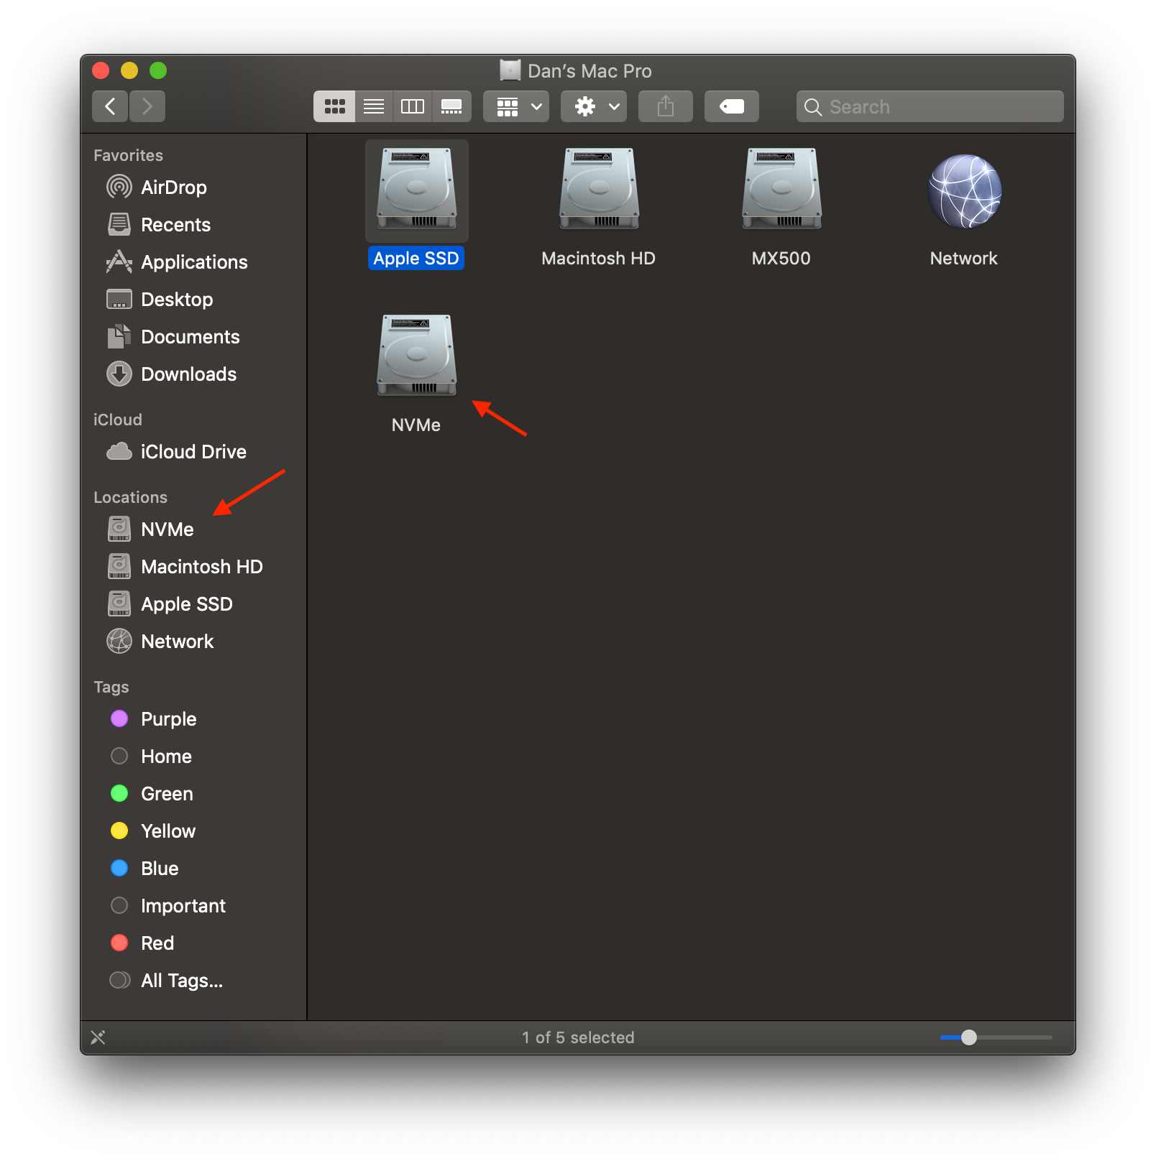Switch to list view mode

[x=374, y=106]
